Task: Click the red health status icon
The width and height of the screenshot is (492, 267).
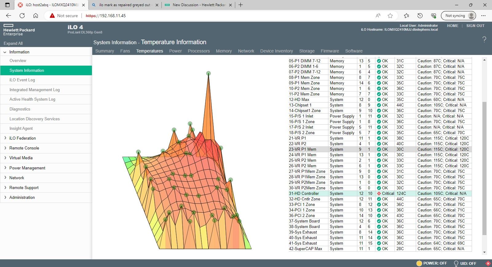Action: (488, 263)
